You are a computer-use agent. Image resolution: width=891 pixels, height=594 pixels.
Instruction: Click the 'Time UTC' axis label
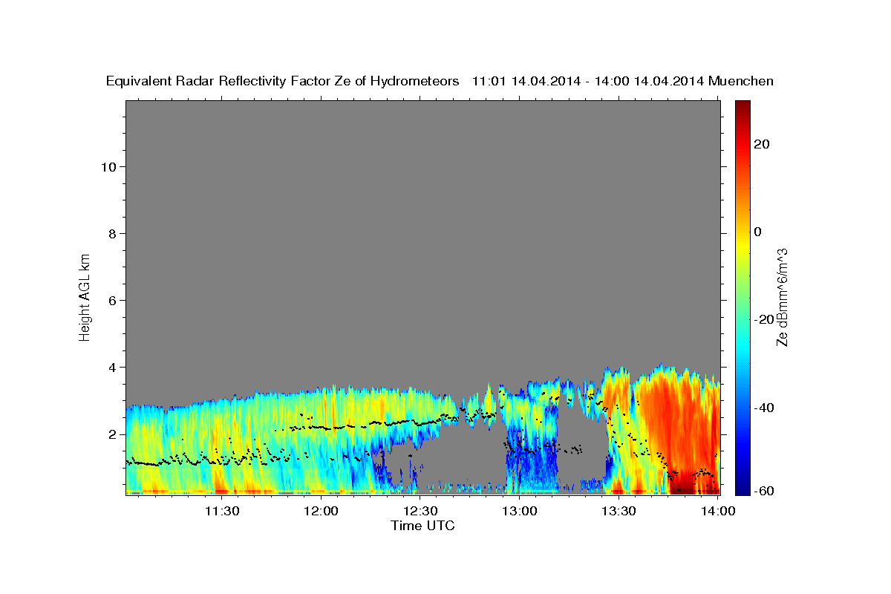[422, 526]
